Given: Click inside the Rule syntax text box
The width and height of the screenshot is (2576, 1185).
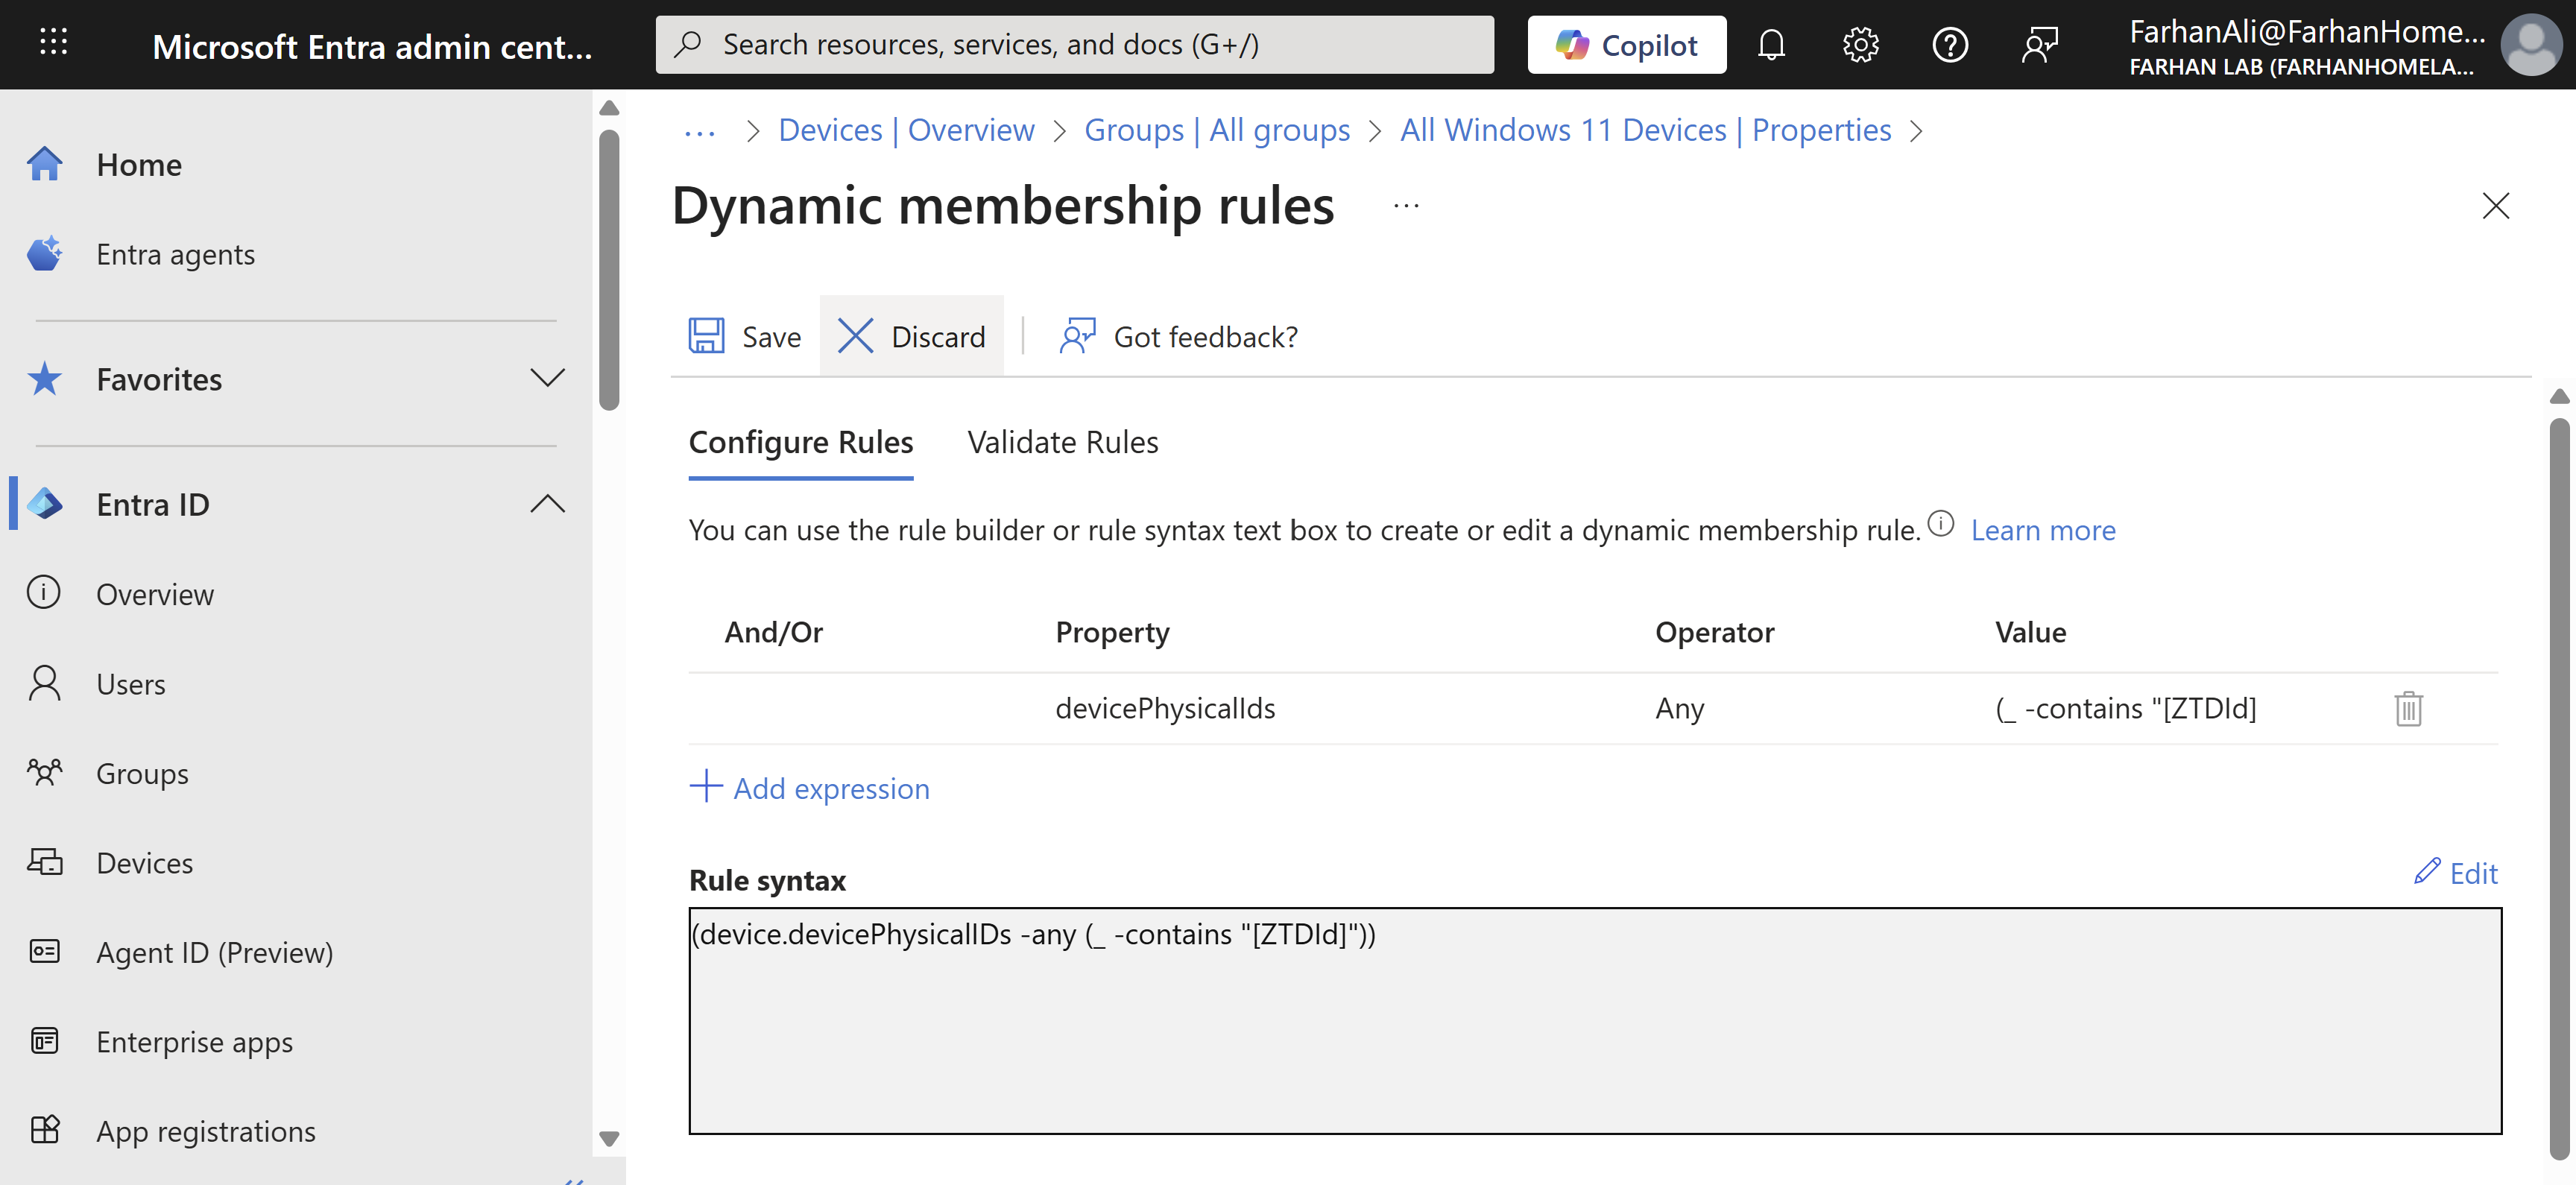Looking at the screenshot, I should pyautogui.click(x=1594, y=1020).
